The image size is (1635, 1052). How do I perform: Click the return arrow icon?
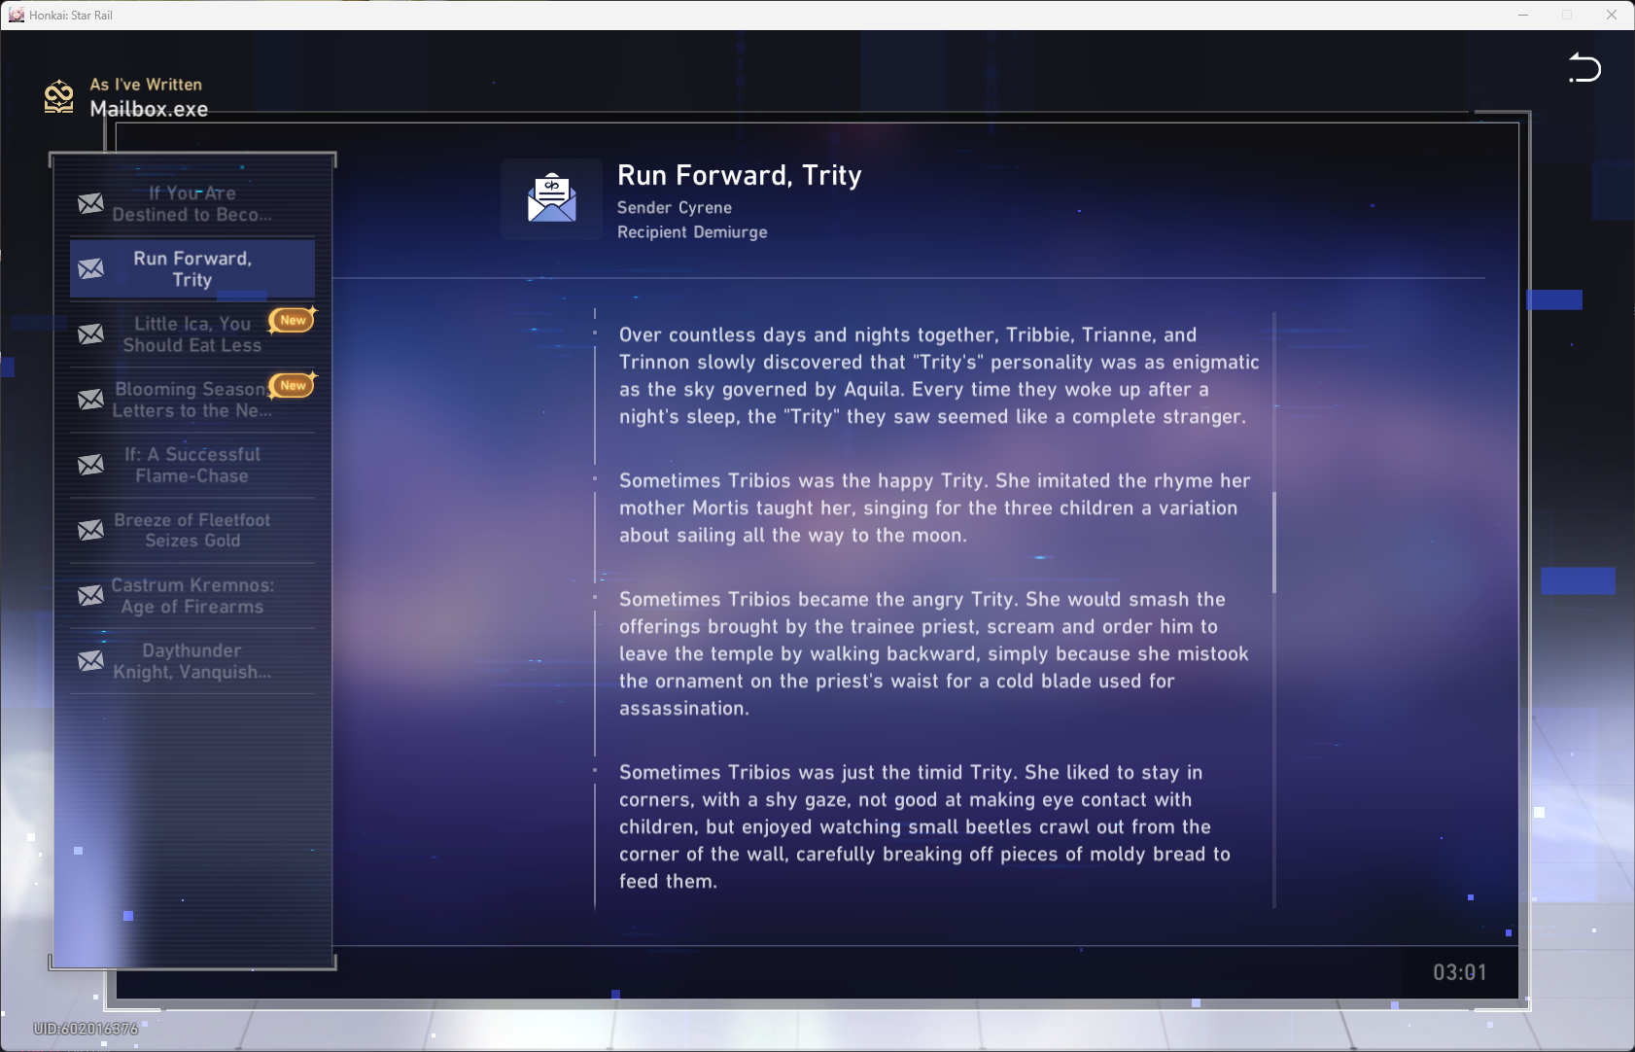(x=1584, y=68)
